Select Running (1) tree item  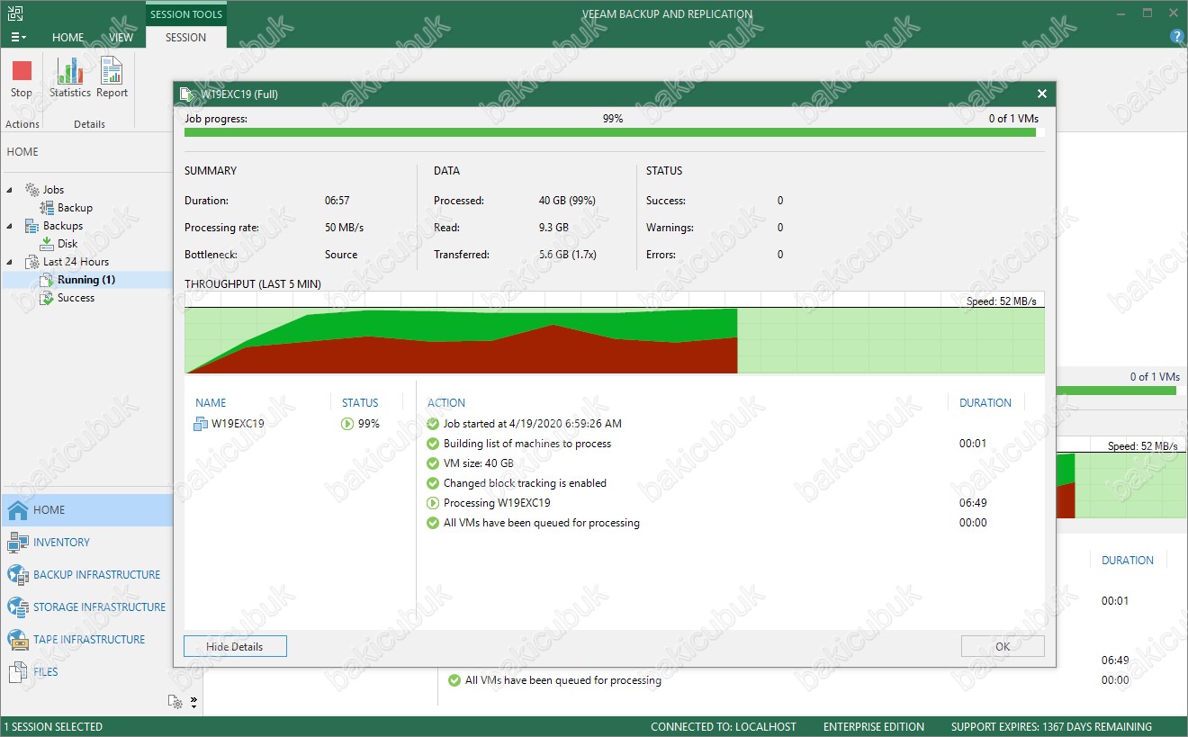[x=86, y=280]
